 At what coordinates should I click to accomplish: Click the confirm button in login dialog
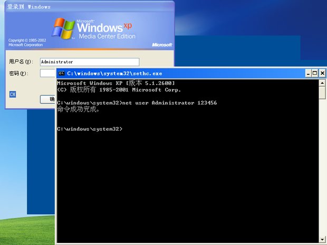(48, 99)
